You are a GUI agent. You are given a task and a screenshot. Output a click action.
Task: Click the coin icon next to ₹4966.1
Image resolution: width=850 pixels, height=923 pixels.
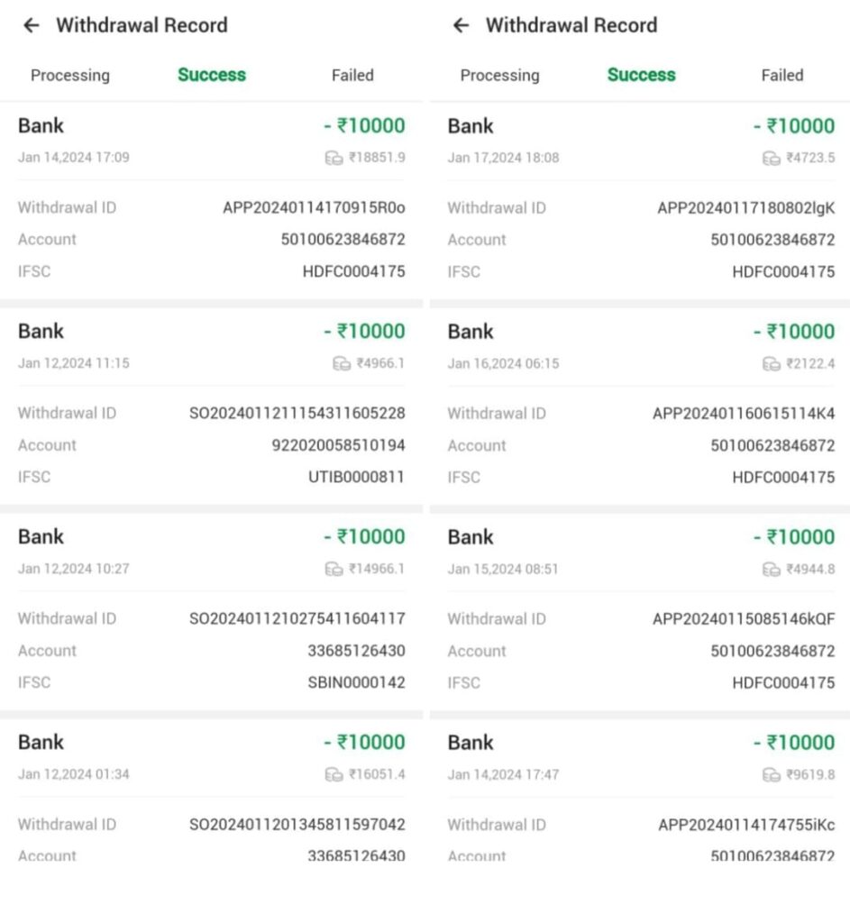pyautogui.click(x=341, y=363)
